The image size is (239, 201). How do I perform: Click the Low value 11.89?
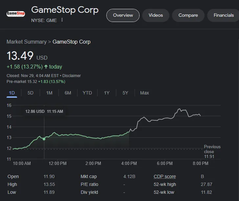click(x=49, y=192)
